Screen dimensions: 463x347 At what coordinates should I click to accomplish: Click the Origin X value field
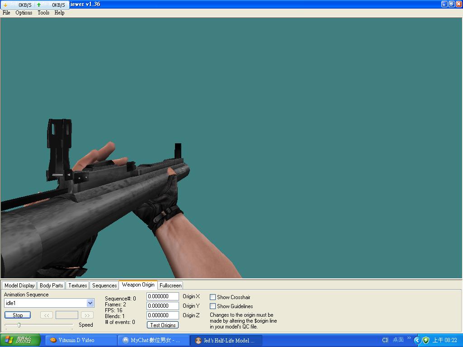coord(163,296)
